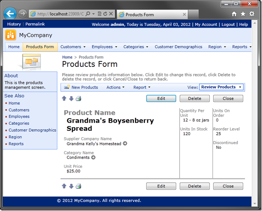Click the localhost address bar field
Image resolution: width=262 pixels, height=211 pixels.
[x=60, y=14]
